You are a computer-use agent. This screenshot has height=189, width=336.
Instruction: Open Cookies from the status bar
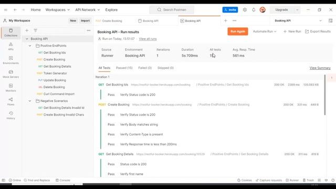click(x=244, y=180)
